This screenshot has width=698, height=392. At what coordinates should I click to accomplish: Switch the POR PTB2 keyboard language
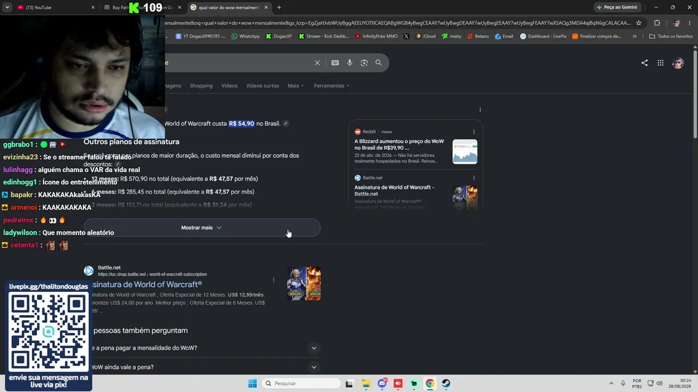point(637,383)
